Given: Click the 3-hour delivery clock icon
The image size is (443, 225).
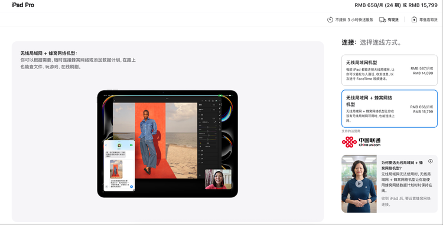Looking at the screenshot, I should pyautogui.click(x=330, y=19).
